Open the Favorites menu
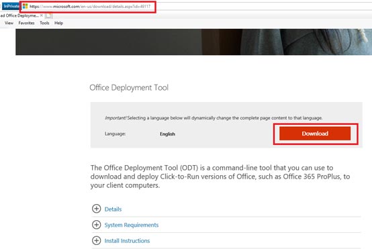 (x=26, y=23)
